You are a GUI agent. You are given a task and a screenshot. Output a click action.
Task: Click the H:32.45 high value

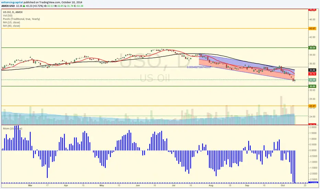(x=59, y=6)
